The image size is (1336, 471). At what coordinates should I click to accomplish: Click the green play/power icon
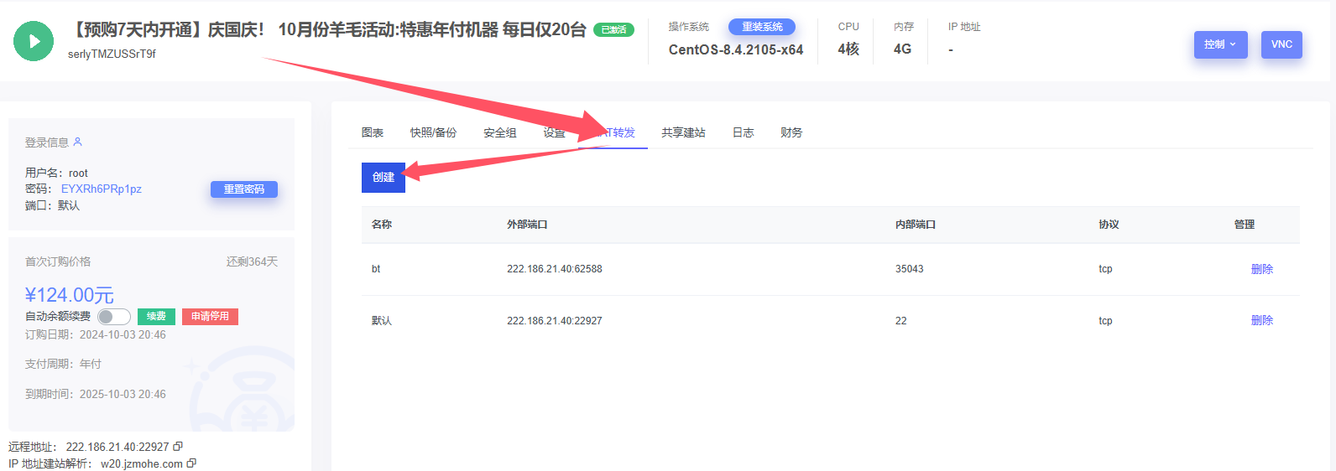34,41
